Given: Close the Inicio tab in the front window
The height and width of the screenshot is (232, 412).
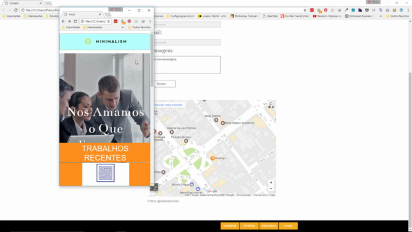Looking at the screenshot, I should pos(100,14).
